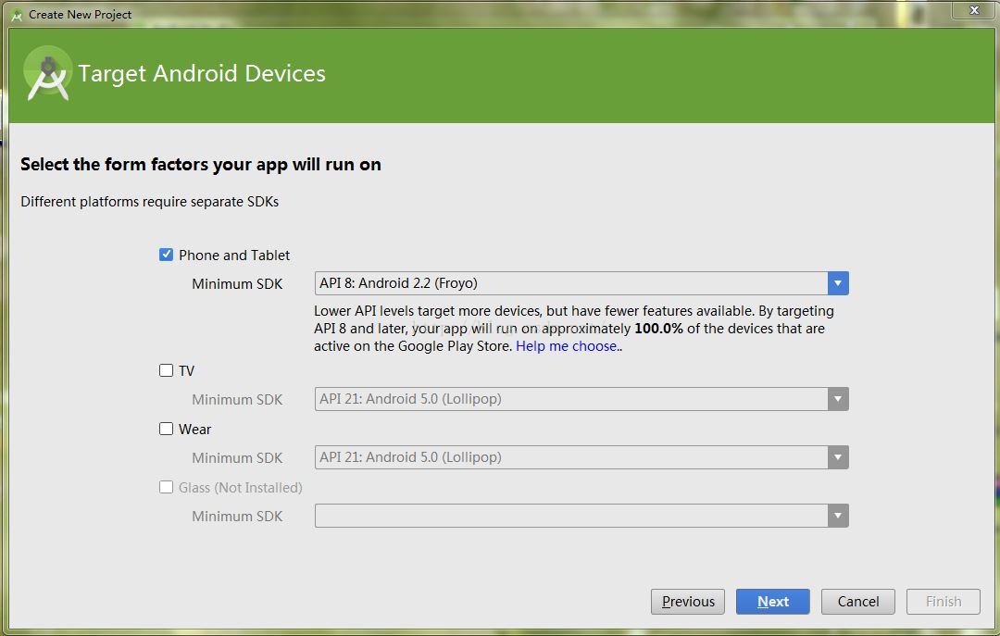Click Wear's API 21: Android 5.0 combo box

[x=581, y=456]
